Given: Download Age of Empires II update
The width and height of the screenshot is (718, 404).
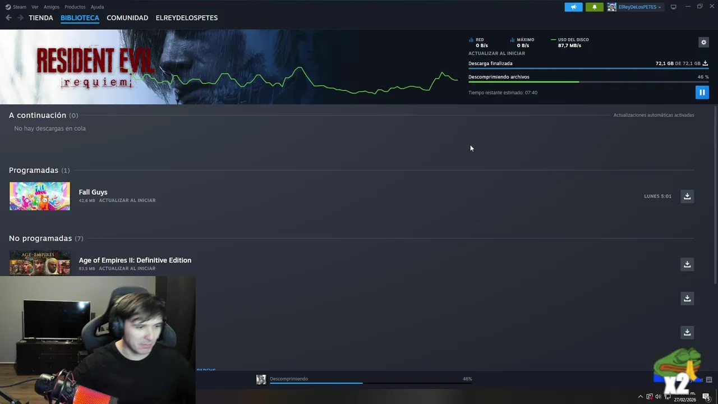Looking at the screenshot, I should pyautogui.click(x=687, y=264).
